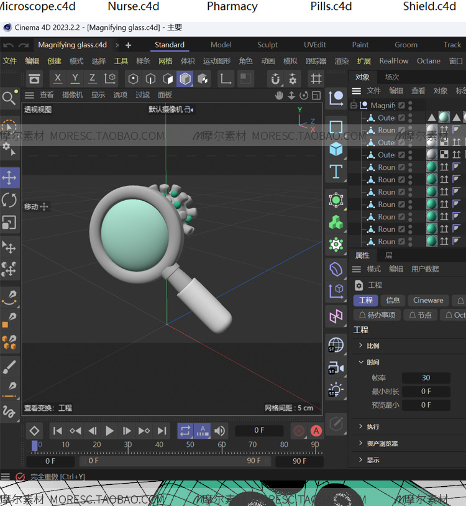This screenshot has width=466, height=506.
Task: Toggle Y axis lock
Action: (75, 78)
